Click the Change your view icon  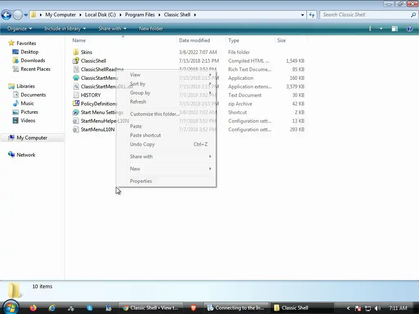[370, 29]
